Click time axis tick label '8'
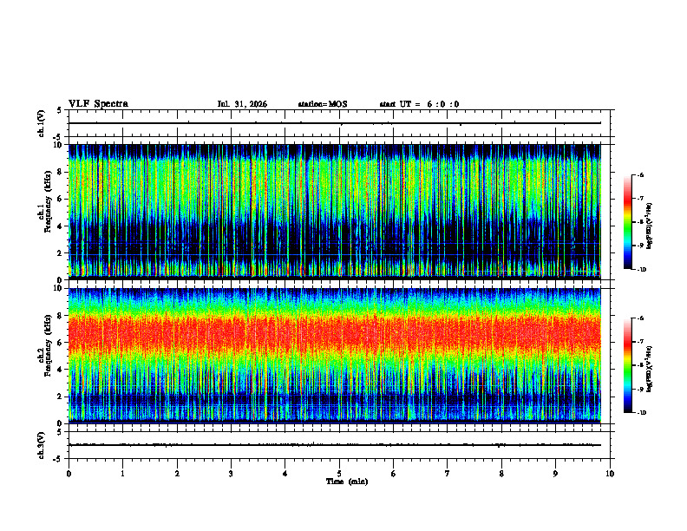The height and width of the screenshot is (531, 687). pos(501,474)
